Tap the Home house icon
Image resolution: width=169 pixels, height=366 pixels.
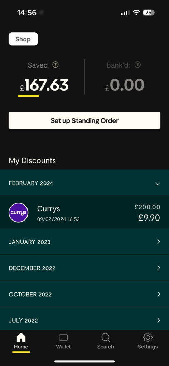tap(21, 337)
